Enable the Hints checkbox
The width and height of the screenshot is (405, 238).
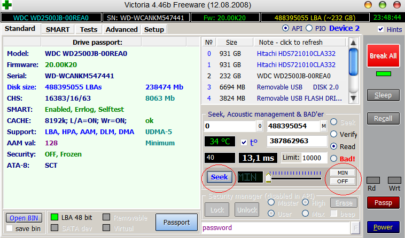coord(380,29)
